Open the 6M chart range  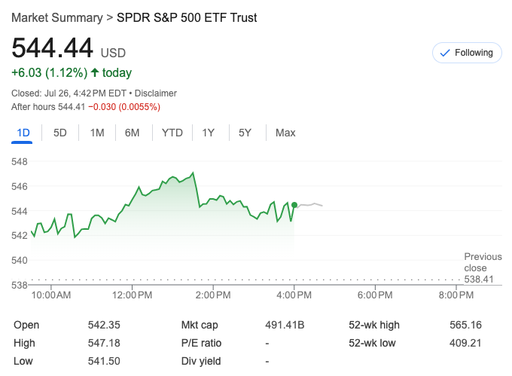pos(133,133)
